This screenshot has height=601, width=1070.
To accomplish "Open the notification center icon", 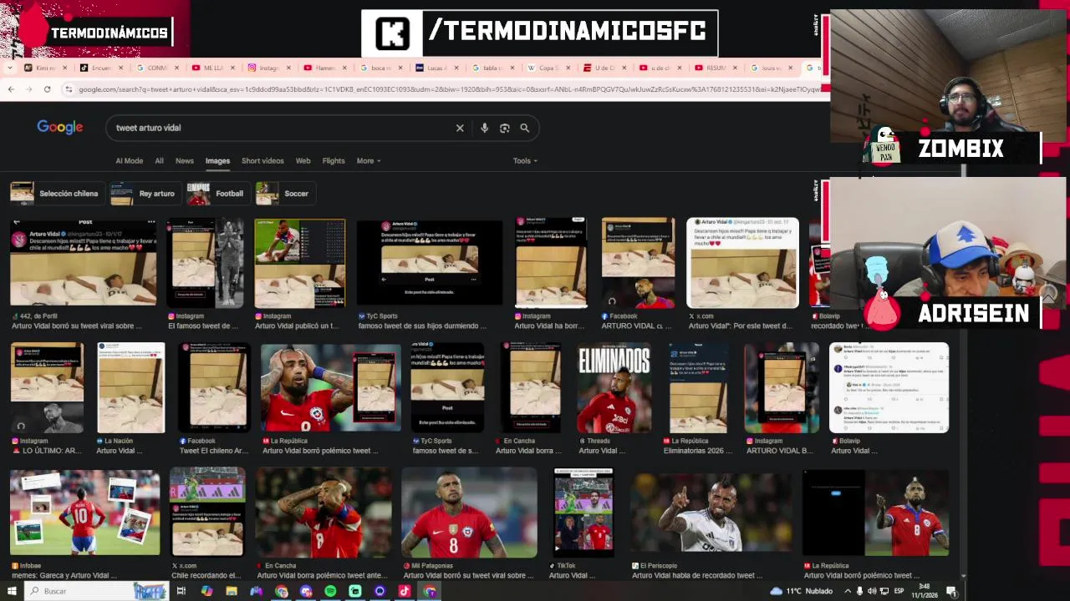I will (951, 591).
